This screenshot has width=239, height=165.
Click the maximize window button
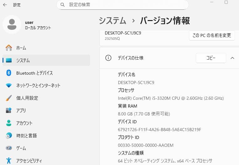226,2
